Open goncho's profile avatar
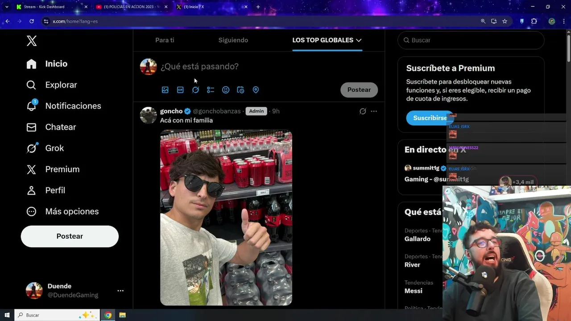Screen dimensions: 571x321 pyautogui.click(x=149, y=115)
